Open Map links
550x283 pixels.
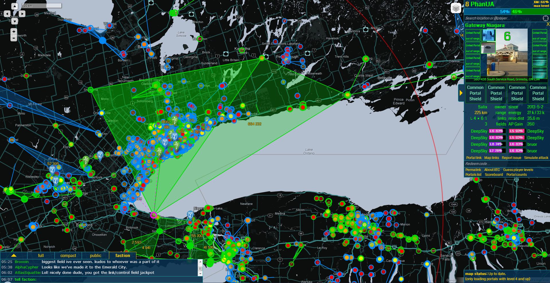coord(492,158)
